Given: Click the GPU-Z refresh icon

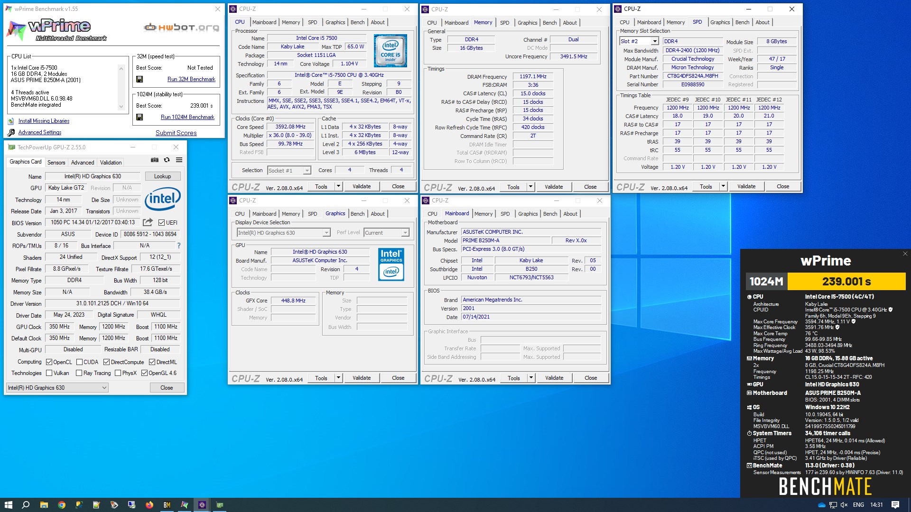Looking at the screenshot, I should [x=167, y=160].
